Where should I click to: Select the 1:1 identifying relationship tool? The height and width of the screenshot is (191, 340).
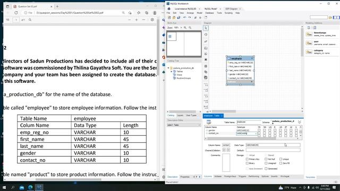[x=206, y=96]
